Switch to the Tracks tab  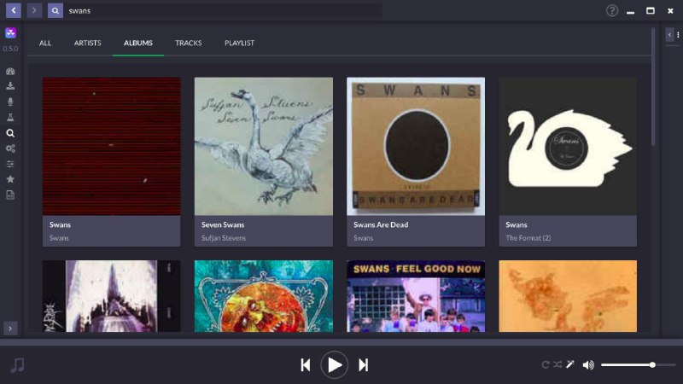[188, 43]
